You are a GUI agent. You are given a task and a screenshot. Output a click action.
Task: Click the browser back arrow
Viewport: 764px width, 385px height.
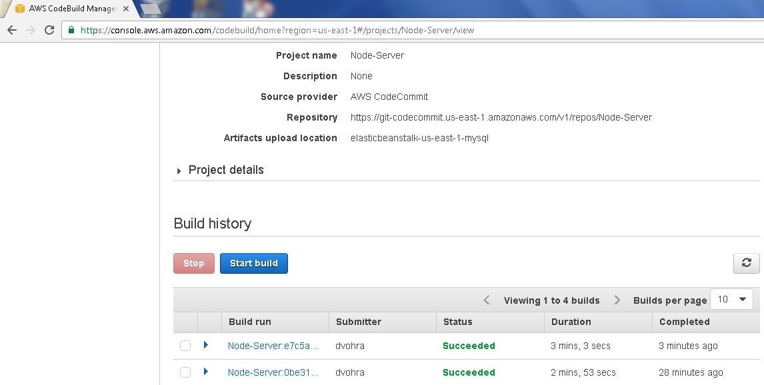[x=11, y=30]
